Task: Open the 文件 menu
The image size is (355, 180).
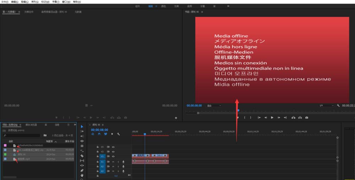Action: coord(5,2)
